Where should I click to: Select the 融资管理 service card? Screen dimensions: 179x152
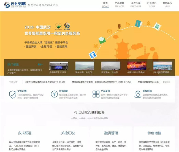(x=111, y=133)
